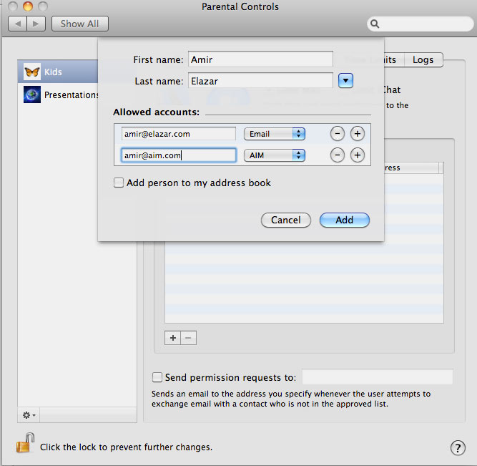
Task: Add a row after the Email account
Action: tap(358, 134)
